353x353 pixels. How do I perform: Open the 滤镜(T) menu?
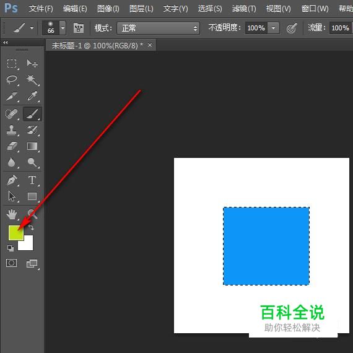244,9
